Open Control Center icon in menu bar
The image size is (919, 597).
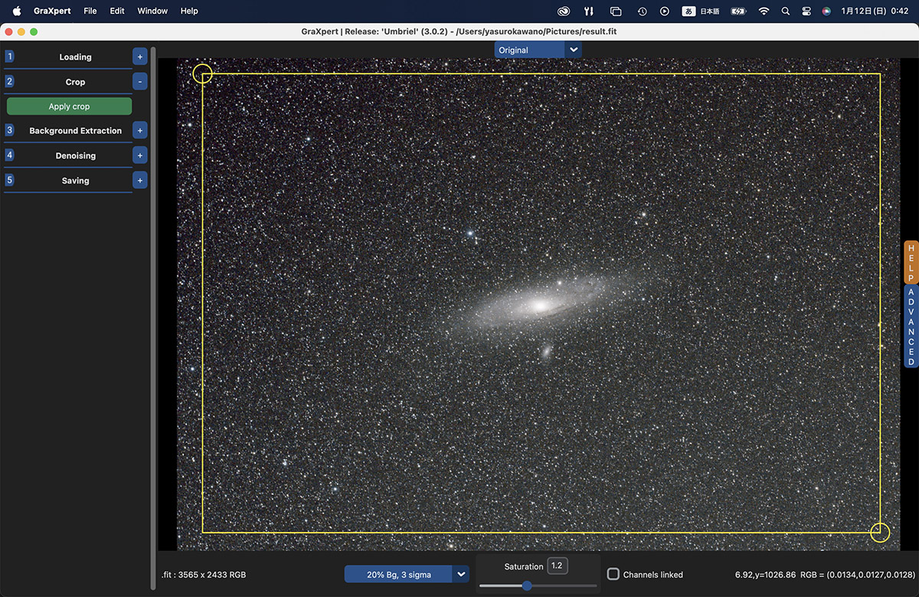click(806, 11)
